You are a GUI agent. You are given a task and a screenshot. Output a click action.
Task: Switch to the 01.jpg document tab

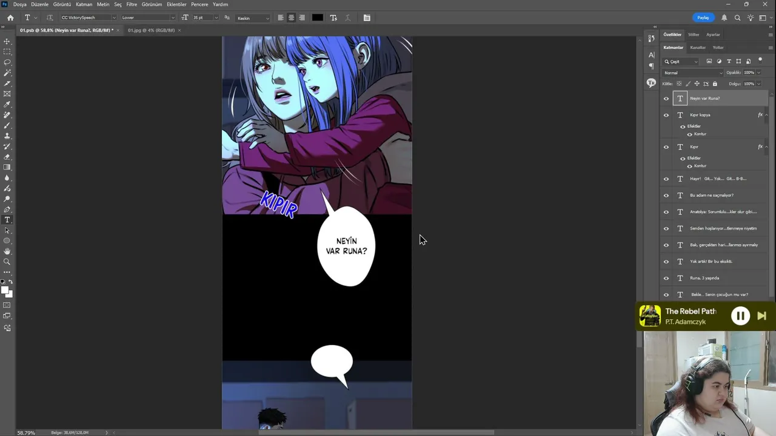pos(151,30)
